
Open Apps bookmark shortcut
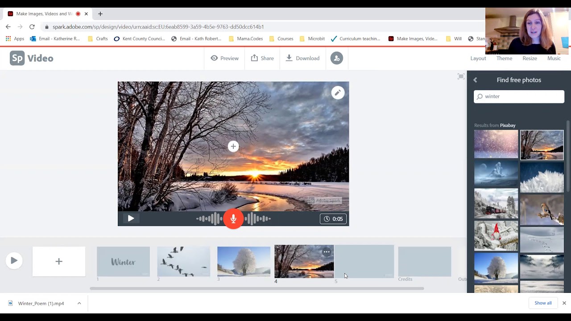click(x=15, y=39)
